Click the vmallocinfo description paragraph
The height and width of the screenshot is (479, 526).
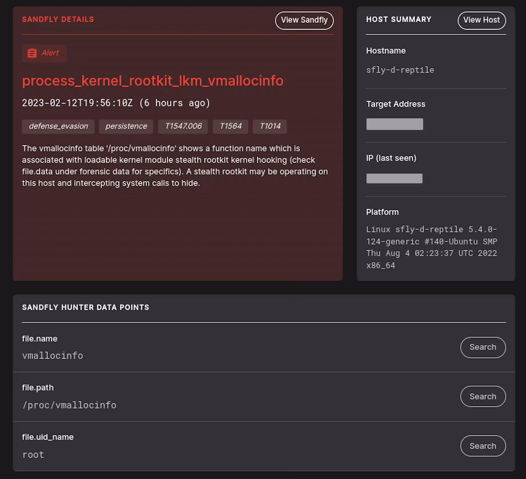click(175, 166)
